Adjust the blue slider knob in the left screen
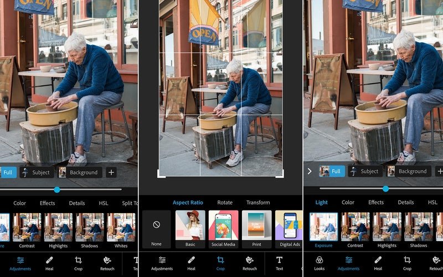Screen dimensions: 443x277 click(57, 189)
